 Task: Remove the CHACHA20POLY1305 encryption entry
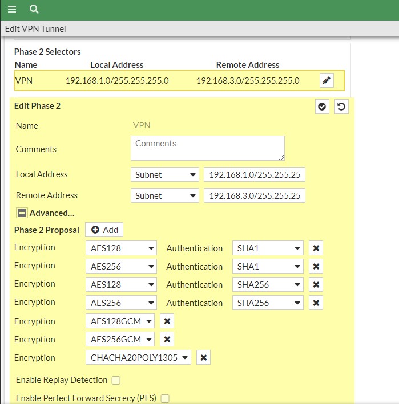pos(204,358)
